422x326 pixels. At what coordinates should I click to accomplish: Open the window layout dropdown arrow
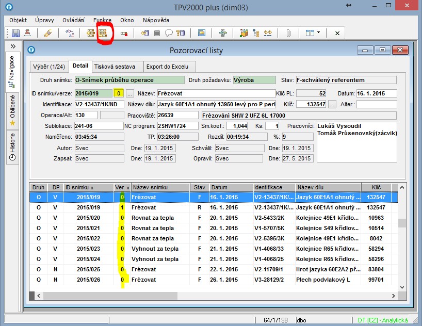click(x=319, y=32)
